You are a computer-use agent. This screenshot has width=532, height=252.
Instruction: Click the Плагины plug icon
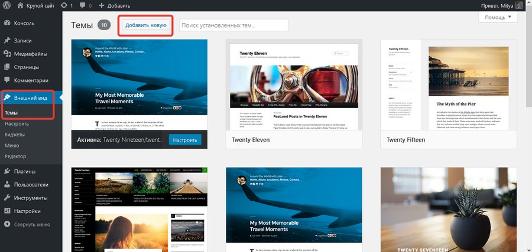[7, 171]
